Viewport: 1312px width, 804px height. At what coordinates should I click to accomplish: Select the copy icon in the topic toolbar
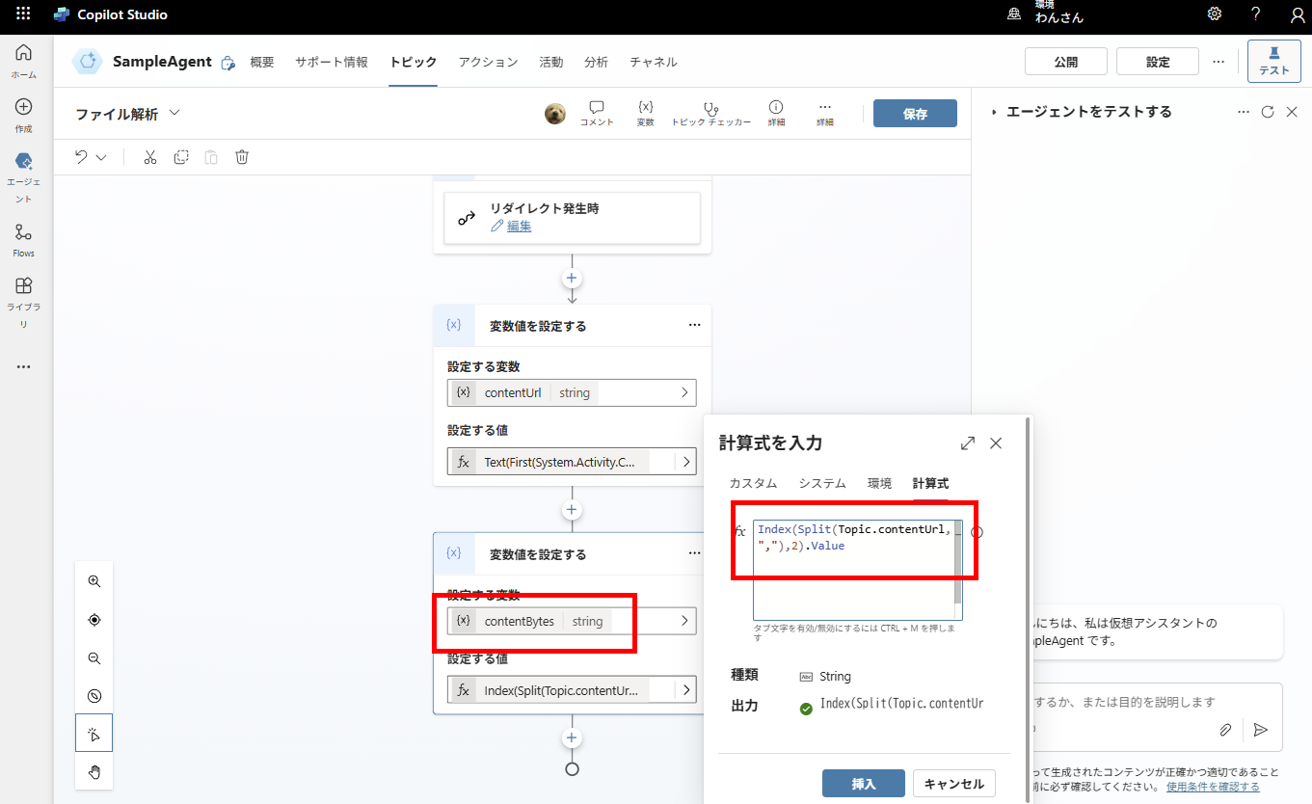[x=180, y=156]
